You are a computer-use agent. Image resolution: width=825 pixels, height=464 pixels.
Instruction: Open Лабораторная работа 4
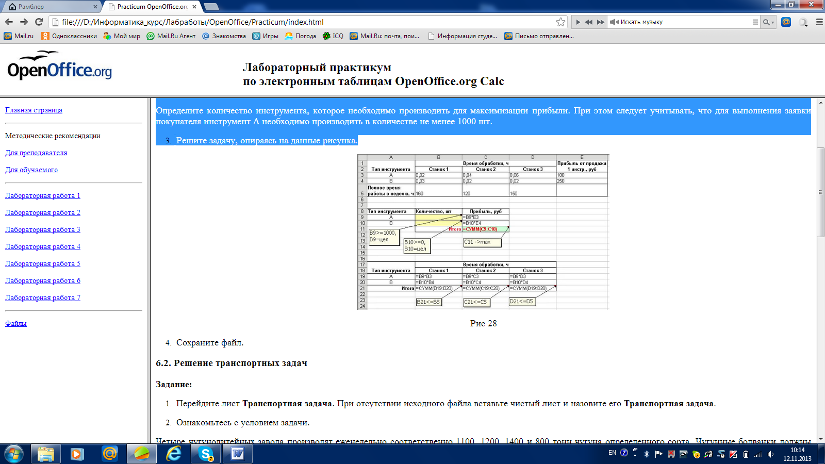(x=43, y=246)
